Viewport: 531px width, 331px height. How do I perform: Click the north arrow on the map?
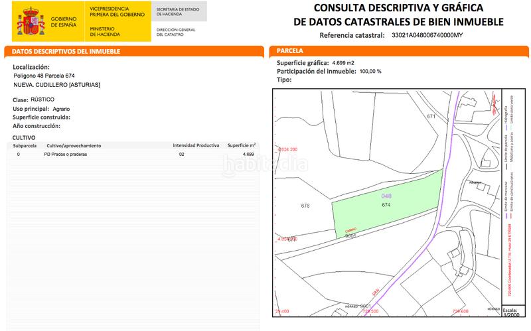[x=495, y=100]
